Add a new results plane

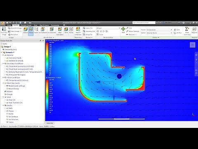123,30
